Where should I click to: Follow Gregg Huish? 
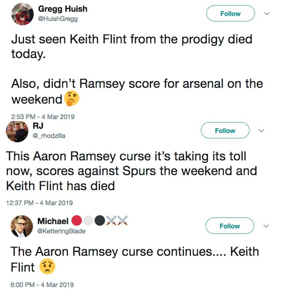(230, 14)
